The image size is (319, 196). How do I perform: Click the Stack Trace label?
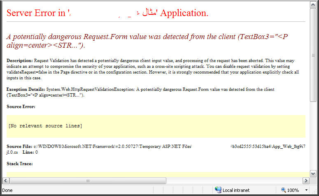pos(19,164)
